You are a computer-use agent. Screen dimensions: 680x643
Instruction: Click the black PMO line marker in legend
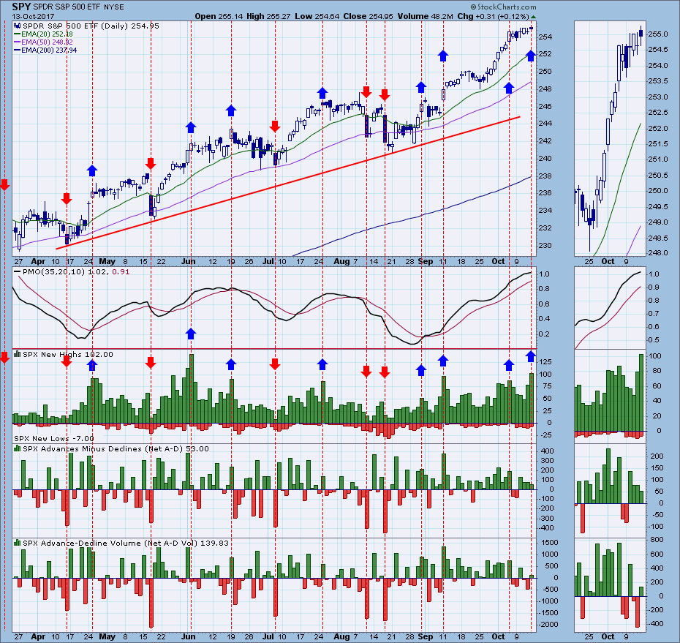(x=16, y=273)
